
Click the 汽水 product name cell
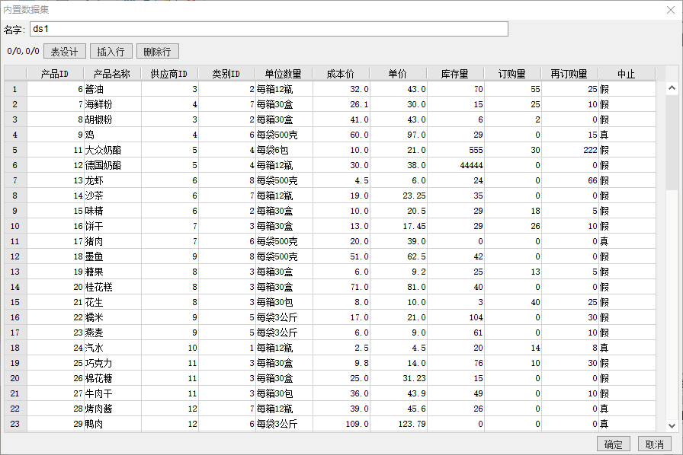[x=112, y=348]
